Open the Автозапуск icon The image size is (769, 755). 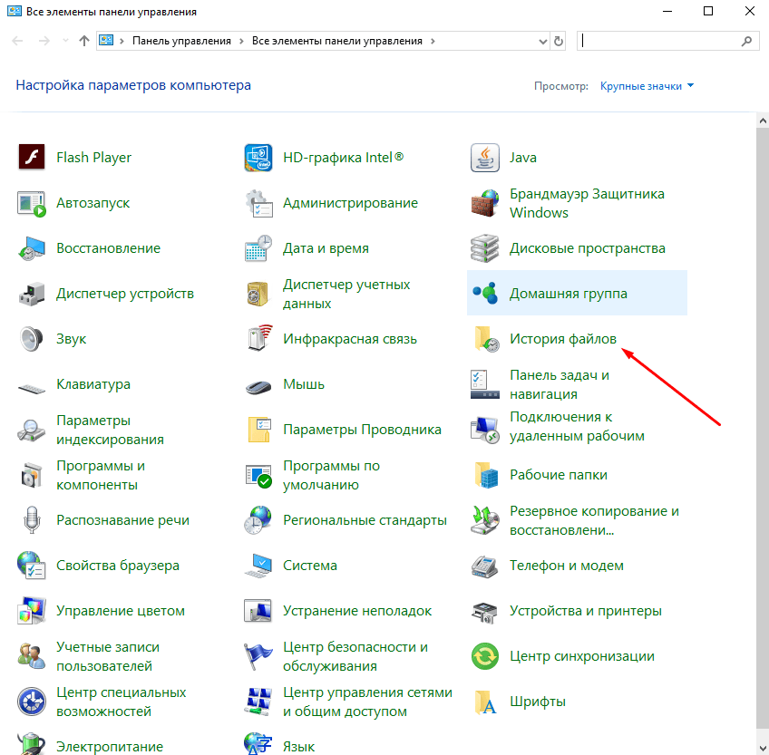click(x=32, y=203)
